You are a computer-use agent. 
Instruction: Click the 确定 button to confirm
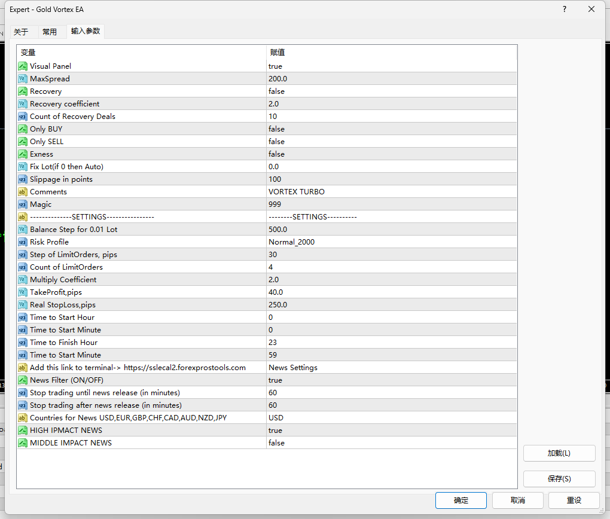[x=461, y=500]
